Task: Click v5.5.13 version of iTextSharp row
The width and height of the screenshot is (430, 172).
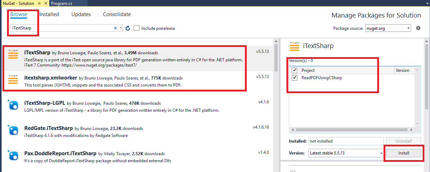Action: pos(263,51)
